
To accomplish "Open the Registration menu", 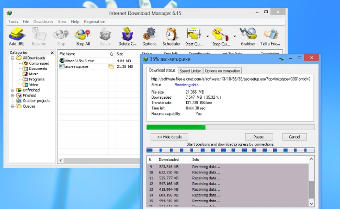I will 95,21.
